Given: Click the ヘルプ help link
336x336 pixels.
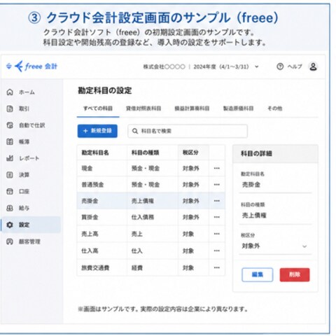Looking at the screenshot, I should (295, 66).
